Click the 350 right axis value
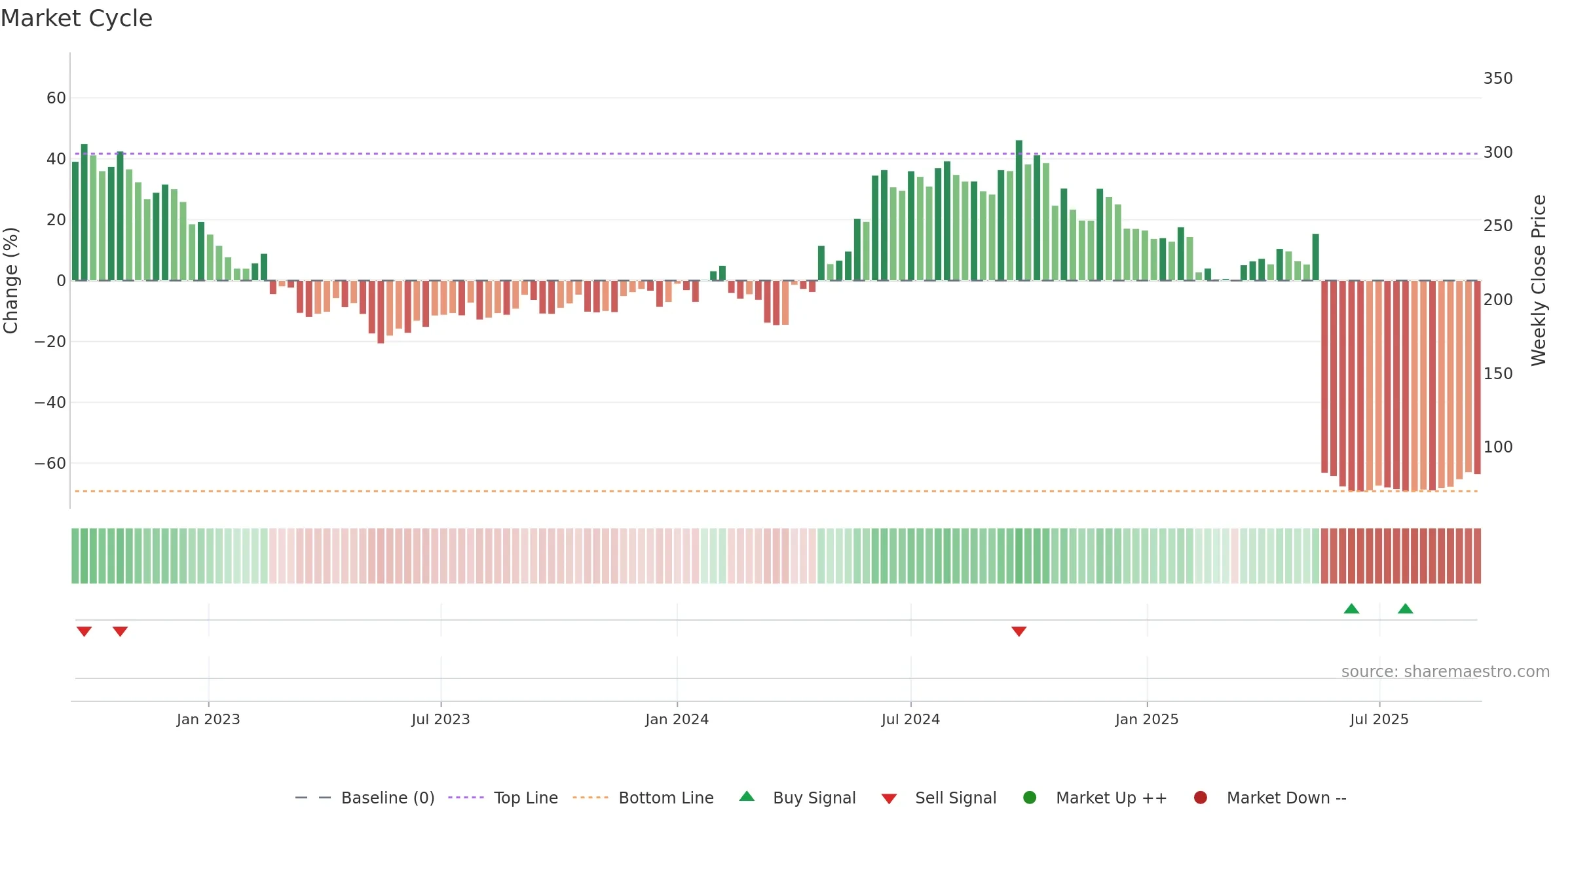1572x884 pixels. coord(1498,79)
